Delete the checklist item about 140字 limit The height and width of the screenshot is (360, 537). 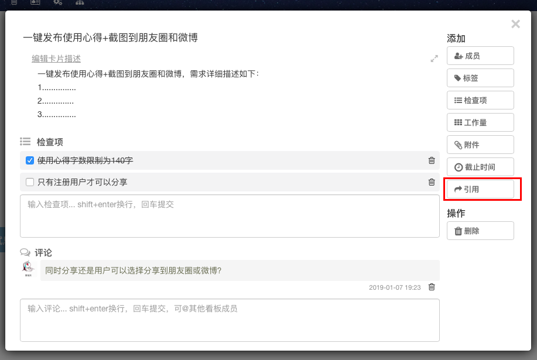click(x=432, y=160)
